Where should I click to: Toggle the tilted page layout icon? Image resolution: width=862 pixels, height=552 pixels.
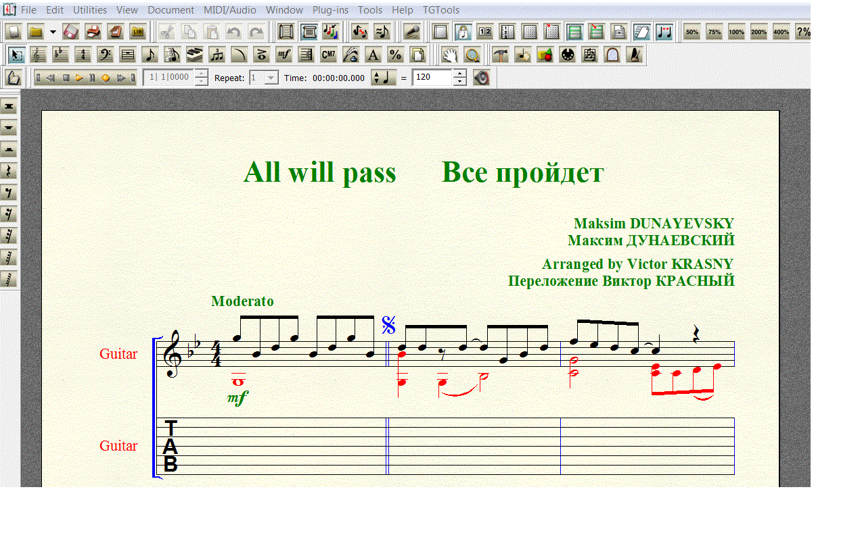click(641, 32)
